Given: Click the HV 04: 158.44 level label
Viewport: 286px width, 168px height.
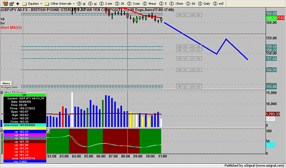Looking at the screenshot, I should [189, 46].
